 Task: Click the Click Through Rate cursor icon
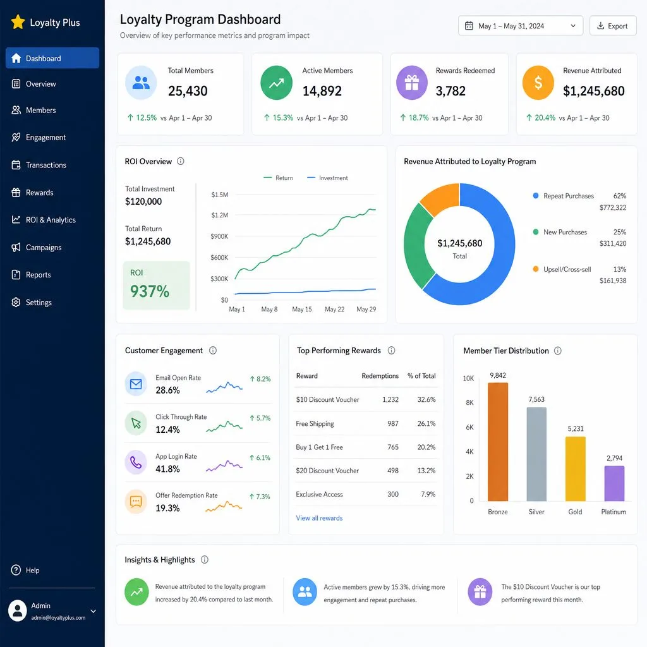click(136, 423)
